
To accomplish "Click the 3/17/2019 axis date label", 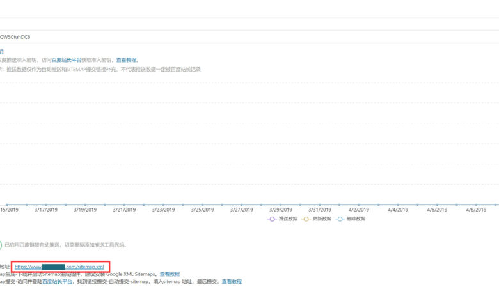I will tap(46, 210).
